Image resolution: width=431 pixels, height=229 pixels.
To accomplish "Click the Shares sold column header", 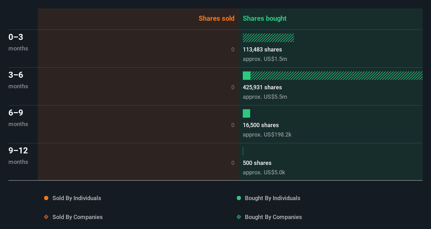I will point(217,18).
